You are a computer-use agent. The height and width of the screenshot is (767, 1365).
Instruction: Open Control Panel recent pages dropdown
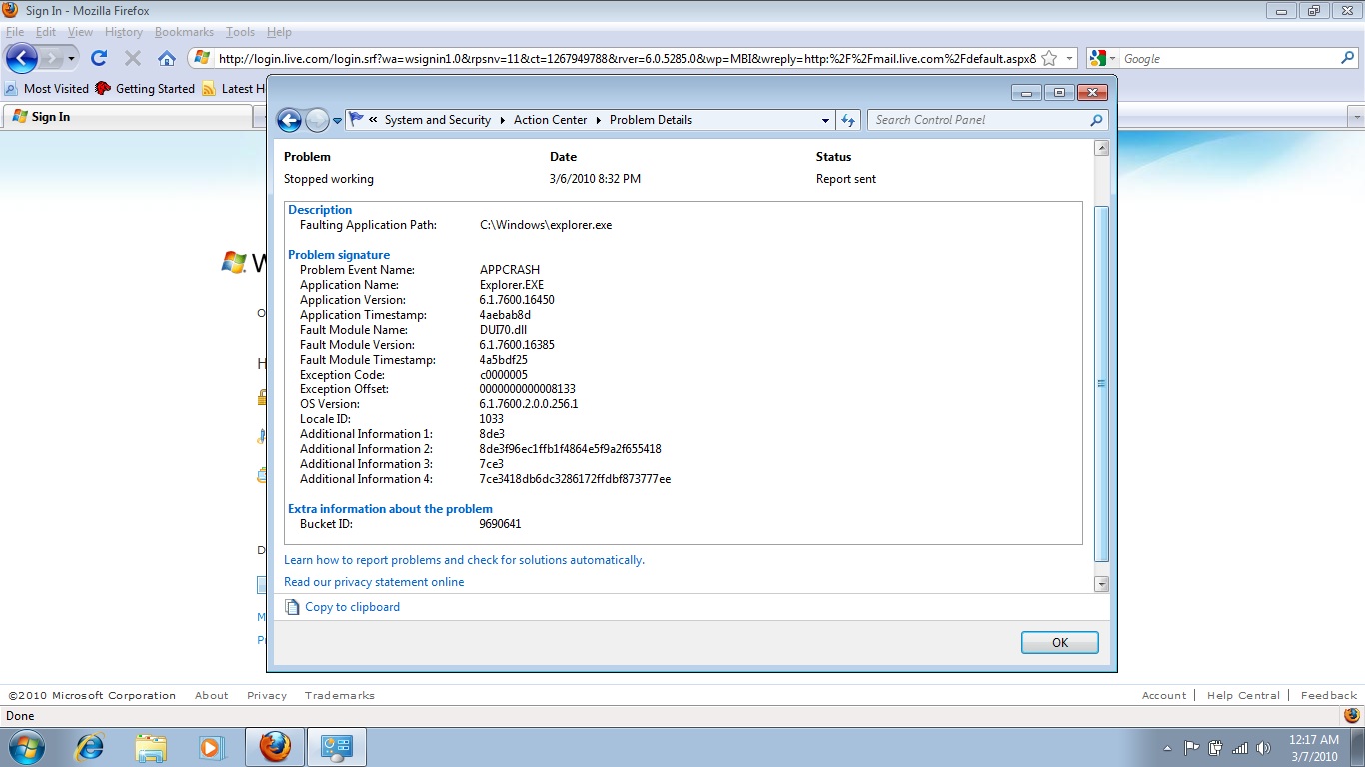(x=337, y=121)
